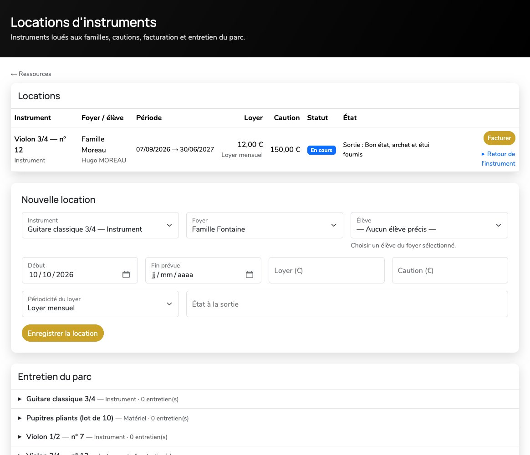Expand Violon 1/2 — n° 7 row
Screen dimensions: 530x455
pos(265,437)
